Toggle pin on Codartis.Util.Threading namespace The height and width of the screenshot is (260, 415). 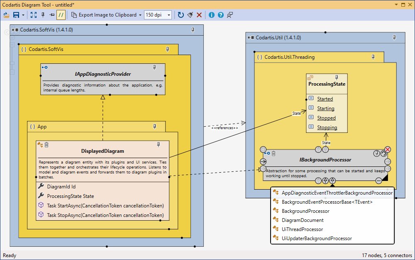coord(373,57)
